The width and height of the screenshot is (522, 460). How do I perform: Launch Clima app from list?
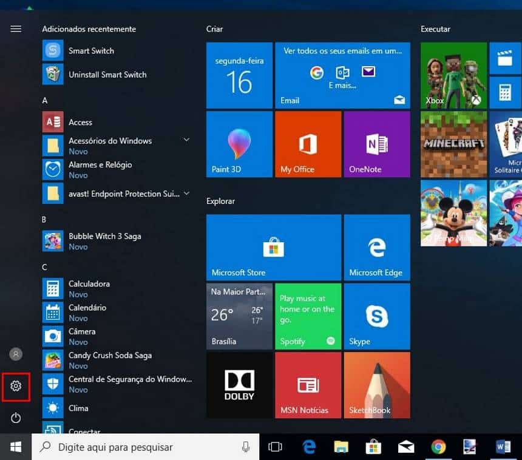coord(117,408)
